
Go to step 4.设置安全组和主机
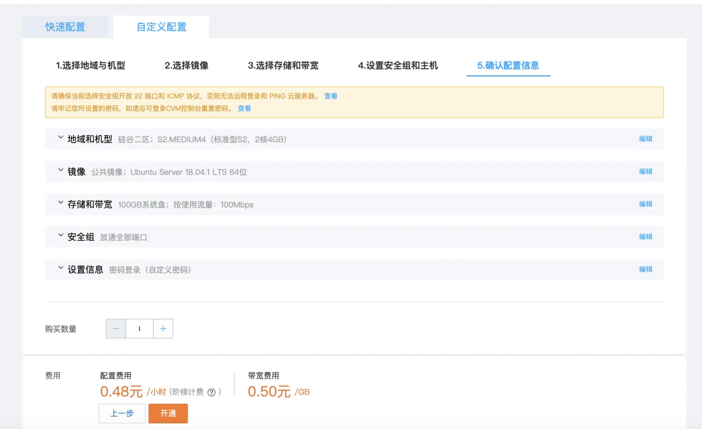[398, 65]
